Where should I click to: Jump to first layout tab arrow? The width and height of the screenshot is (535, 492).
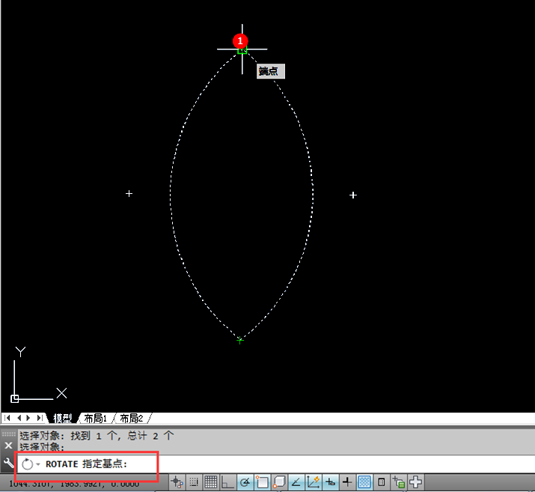[x=7, y=418]
